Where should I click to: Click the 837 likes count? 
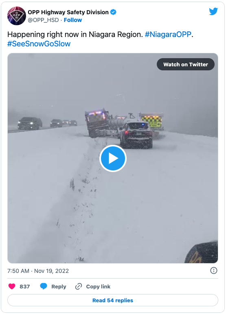coord(25,287)
